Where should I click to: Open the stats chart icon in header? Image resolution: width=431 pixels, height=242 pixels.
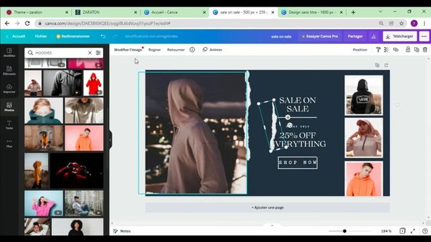coord(374,36)
